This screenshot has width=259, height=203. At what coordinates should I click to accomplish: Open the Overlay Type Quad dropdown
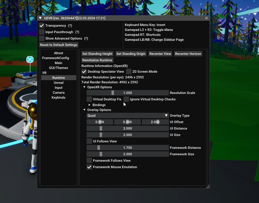pos(128,116)
